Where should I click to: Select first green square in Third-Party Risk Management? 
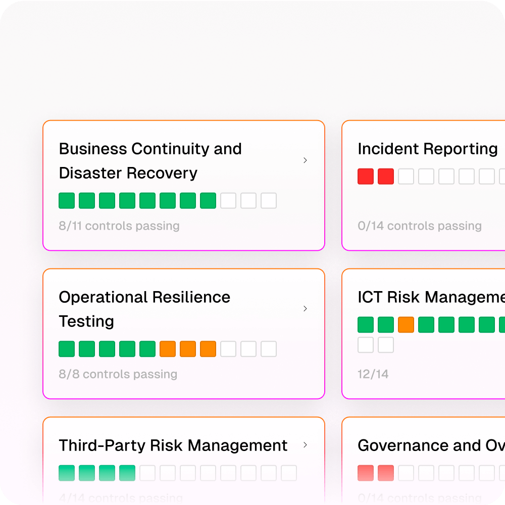click(67, 473)
